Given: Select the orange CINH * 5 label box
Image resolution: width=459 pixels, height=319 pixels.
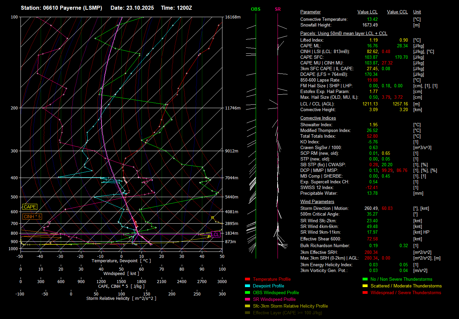Looking at the screenshot, I should (x=32, y=217).
